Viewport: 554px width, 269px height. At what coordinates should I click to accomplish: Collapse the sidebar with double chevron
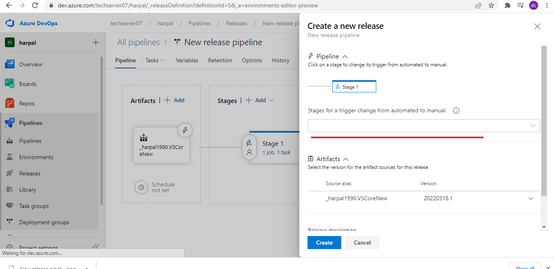[96, 247]
